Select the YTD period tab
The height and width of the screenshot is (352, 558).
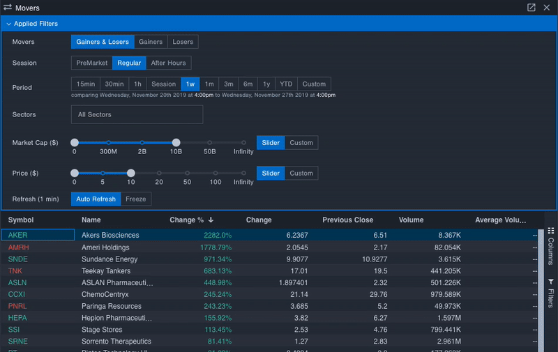coord(286,84)
